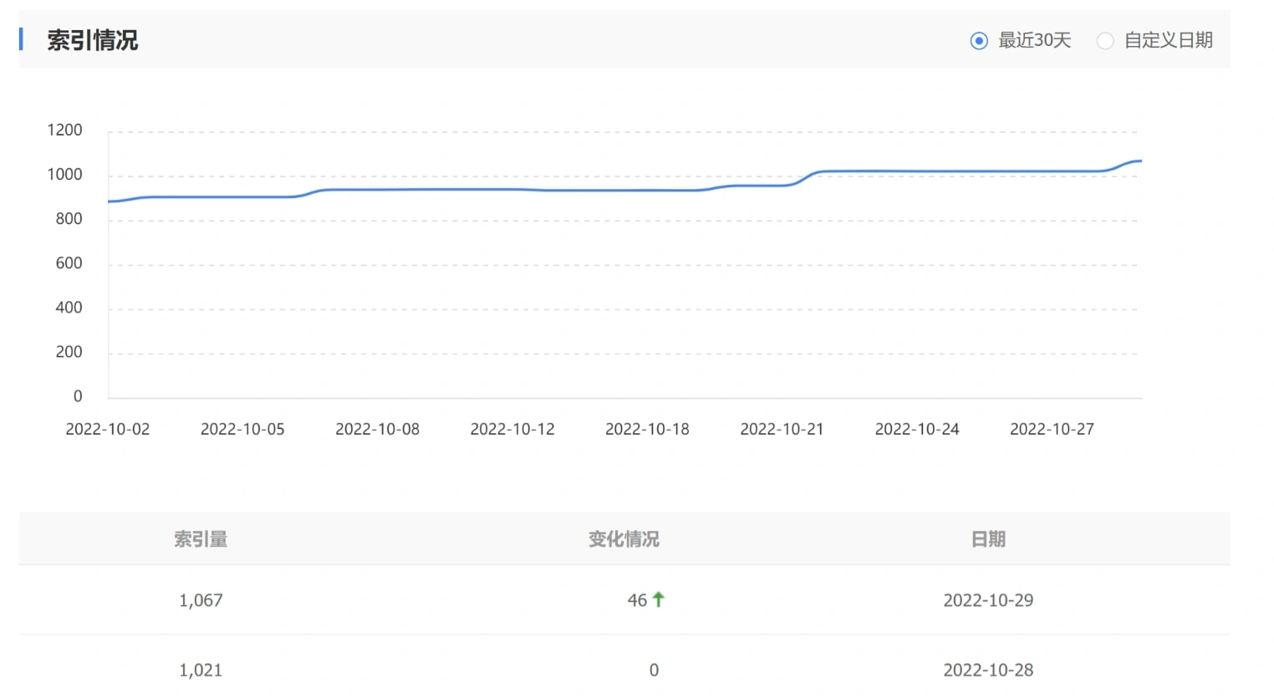This screenshot has width=1274, height=698.
Task: Select the 索引量 column header
Action: [x=201, y=539]
